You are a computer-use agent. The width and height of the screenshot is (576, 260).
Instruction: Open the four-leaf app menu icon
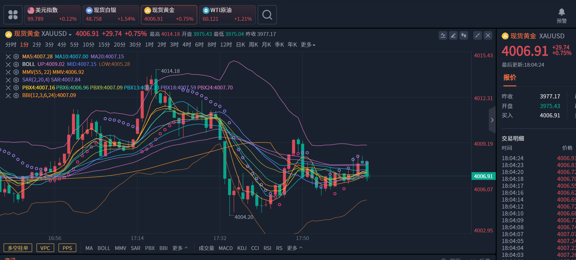(13, 15)
